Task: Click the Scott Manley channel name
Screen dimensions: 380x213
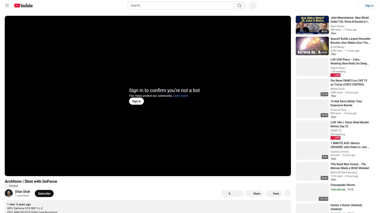Action: click(x=337, y=47)
